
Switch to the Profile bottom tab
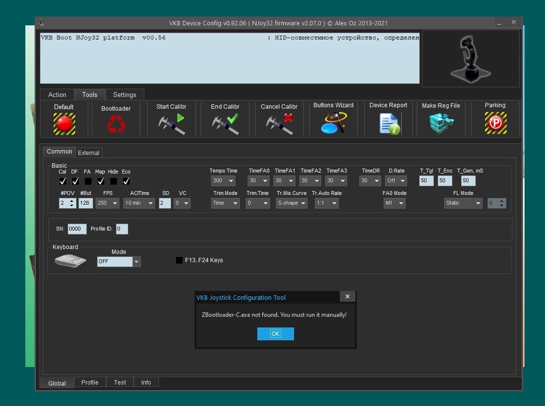click(90, 383)
